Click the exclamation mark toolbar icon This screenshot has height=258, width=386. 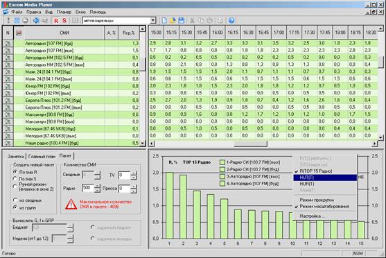click(x=8, y=20)
